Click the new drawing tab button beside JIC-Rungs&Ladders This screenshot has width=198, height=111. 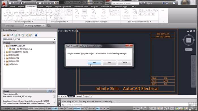(49, 26)
